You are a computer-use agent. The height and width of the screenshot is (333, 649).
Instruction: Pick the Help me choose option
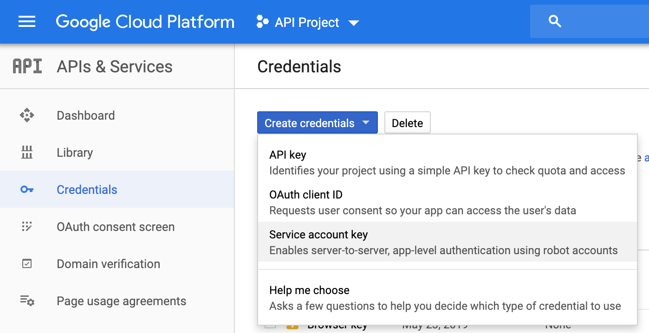click(x=309, y=290)
